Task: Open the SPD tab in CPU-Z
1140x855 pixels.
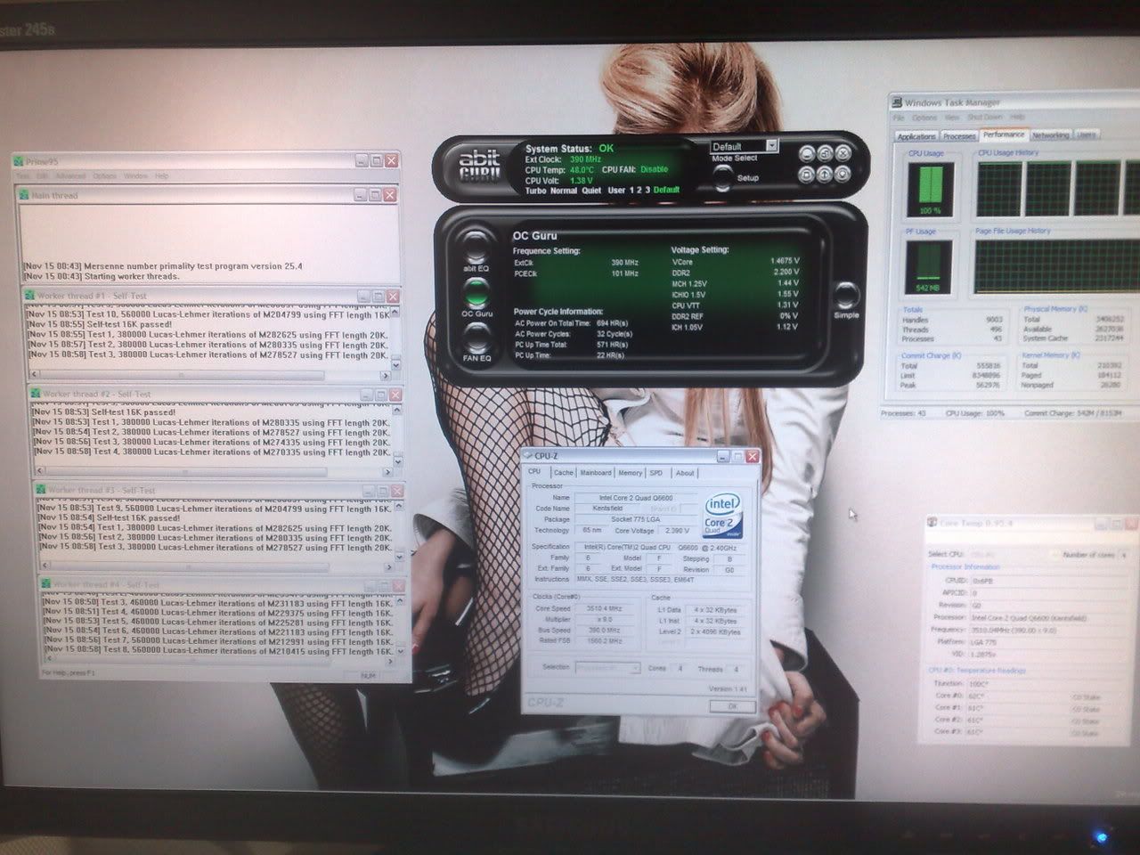Action: tap(656, 473)
